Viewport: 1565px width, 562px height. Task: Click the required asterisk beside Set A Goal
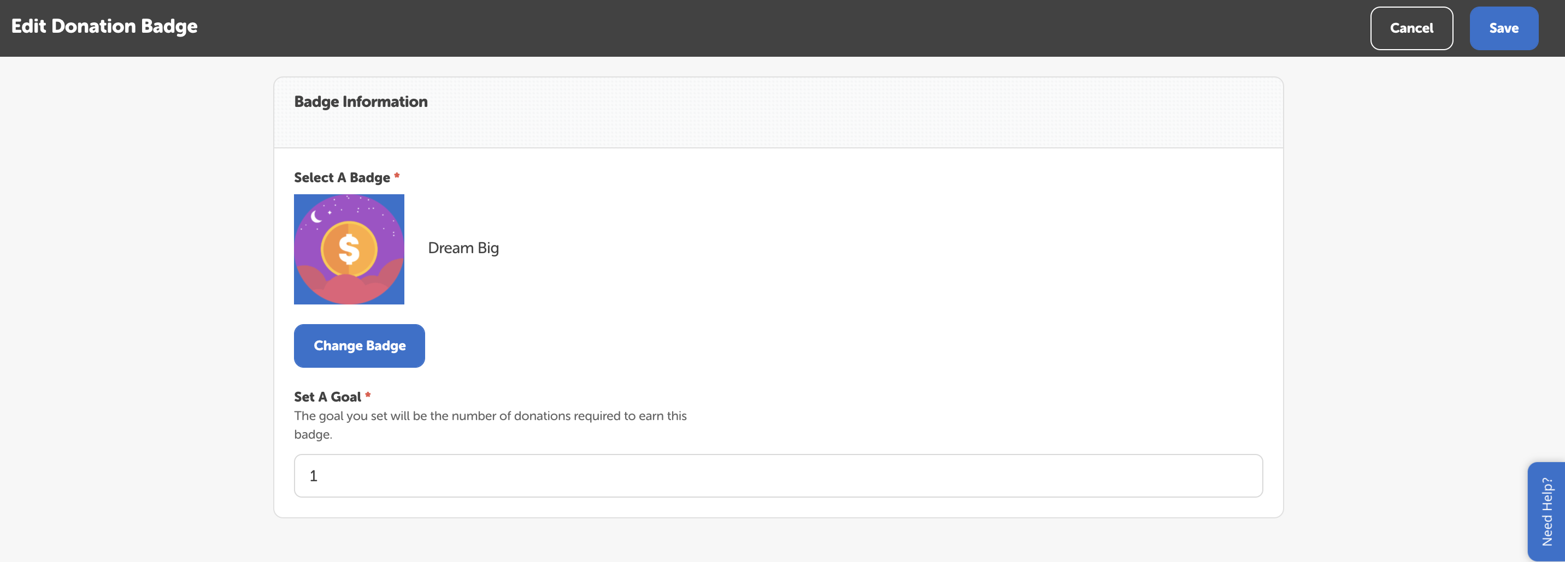368,396
